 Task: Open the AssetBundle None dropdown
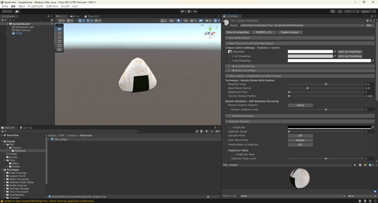click(x=293, y=196)
